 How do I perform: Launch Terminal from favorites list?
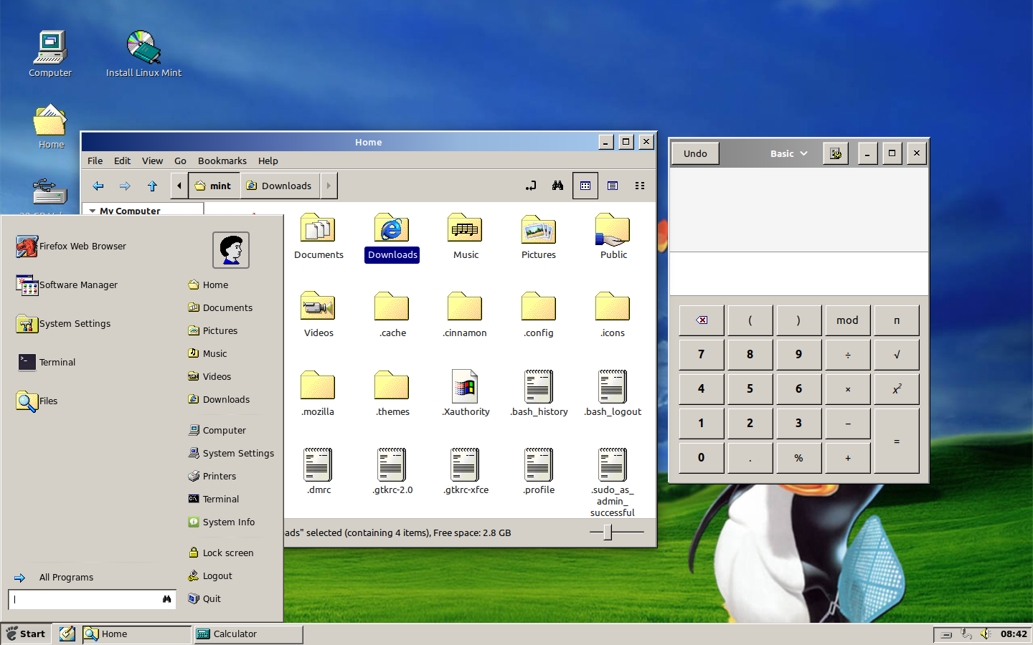(46, 362)
